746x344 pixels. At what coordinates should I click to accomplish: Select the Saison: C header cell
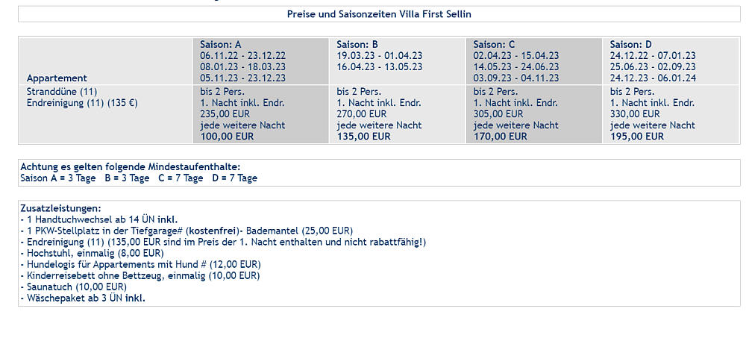534,61
